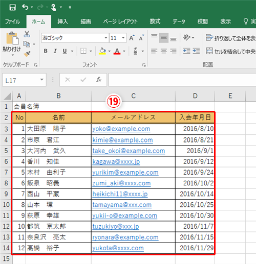Select the ホーム tab
This screenshot has width=256, height=264.
point(38,21)
